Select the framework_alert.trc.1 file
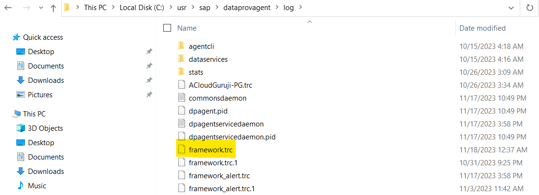Viewport: 539px width, 195px height. point(221,188)
